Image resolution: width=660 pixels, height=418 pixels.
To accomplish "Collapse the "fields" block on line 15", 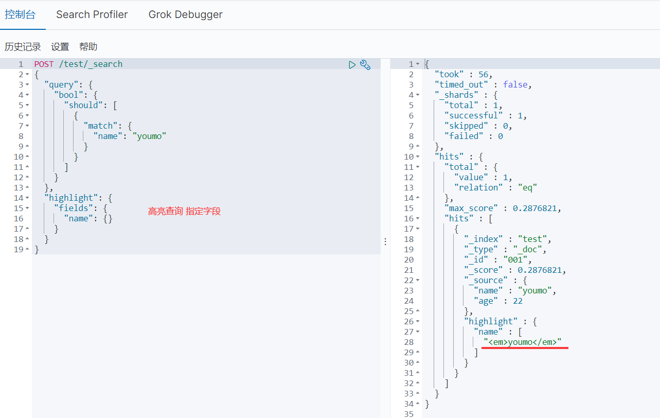I will [27, 208].
